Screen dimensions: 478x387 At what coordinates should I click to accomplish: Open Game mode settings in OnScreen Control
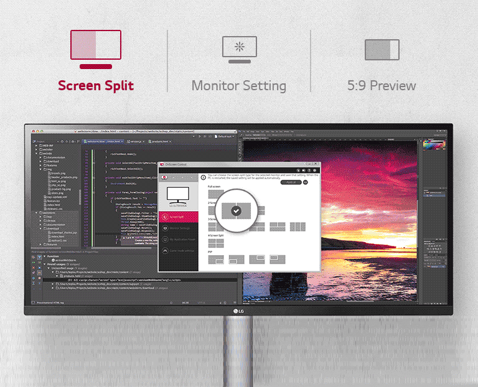[x=179, y=251]
